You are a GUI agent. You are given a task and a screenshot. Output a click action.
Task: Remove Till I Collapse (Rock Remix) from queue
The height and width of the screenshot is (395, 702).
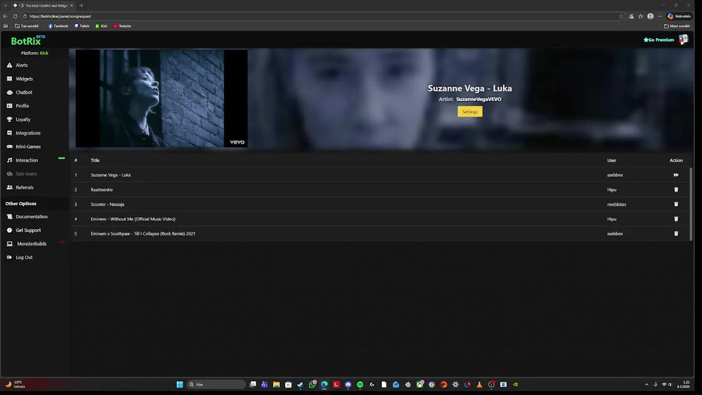(676, 234)
